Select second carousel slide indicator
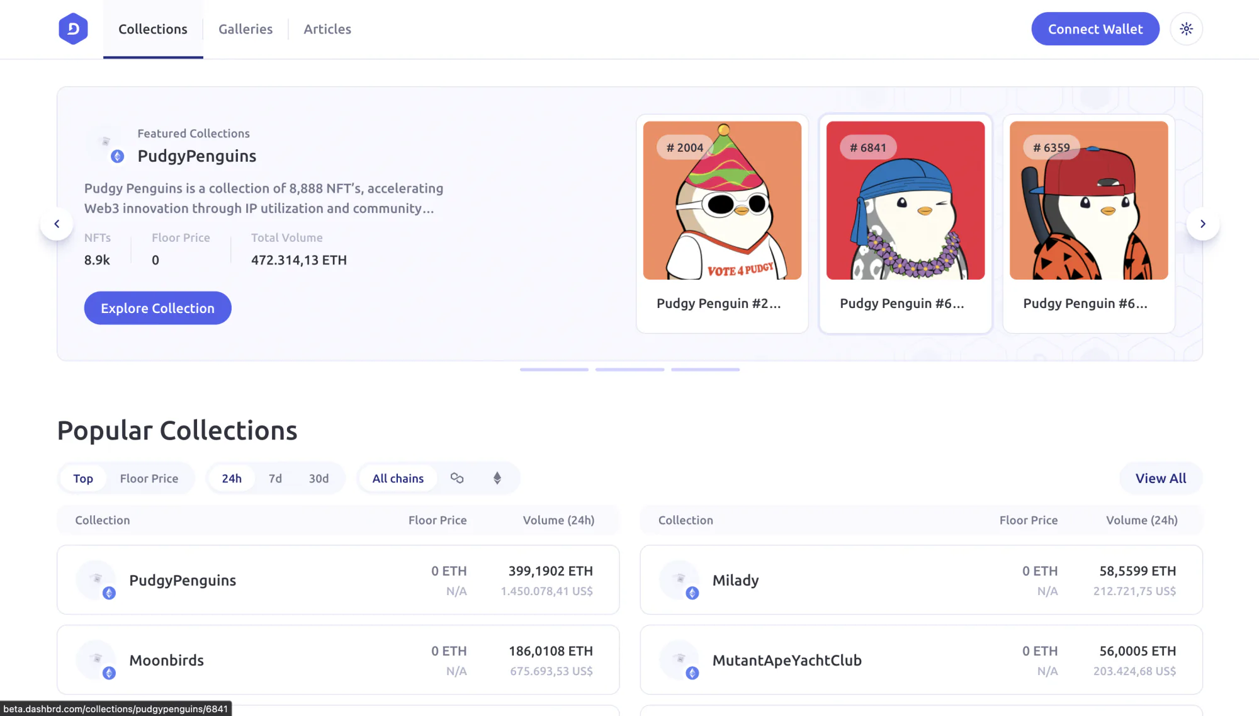Image resolution: width=1259 pixels, height=716 pixels. pyautogui.click(x=629, y=370)
